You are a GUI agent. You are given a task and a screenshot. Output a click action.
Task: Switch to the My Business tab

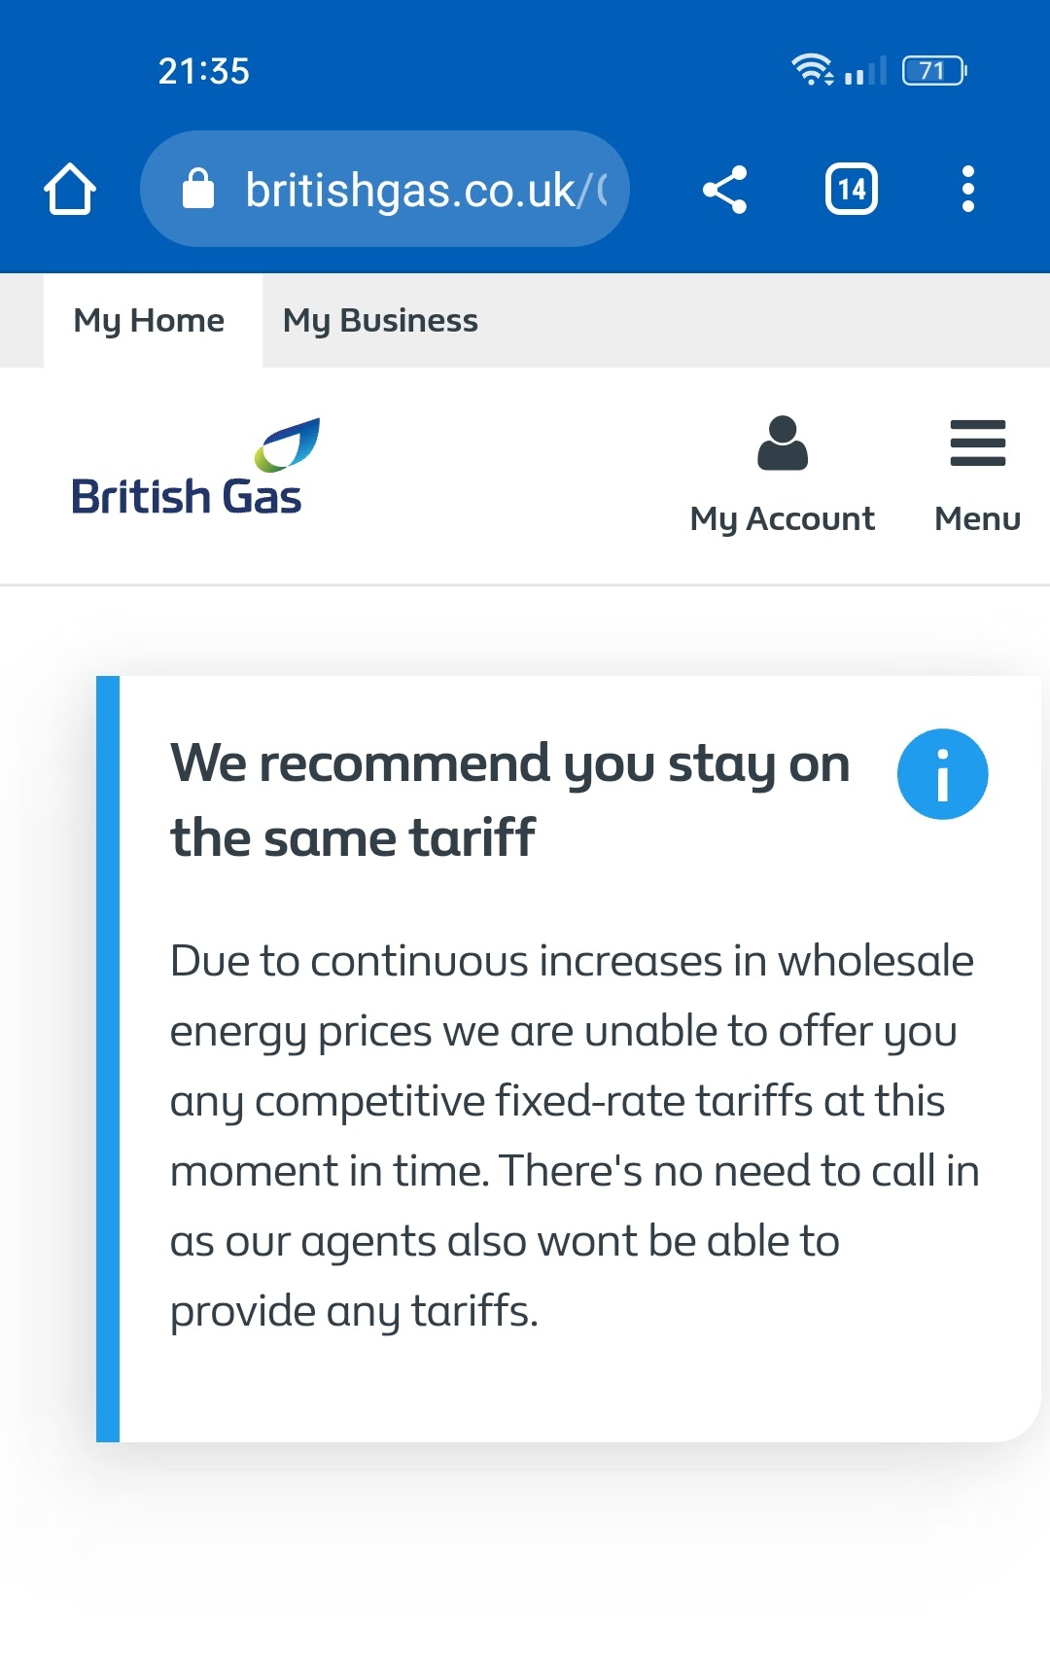pyautogui.click(x=380, y=320)
